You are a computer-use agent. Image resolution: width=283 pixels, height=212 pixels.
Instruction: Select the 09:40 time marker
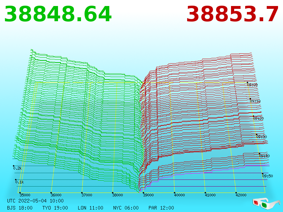tap(264, 156)
